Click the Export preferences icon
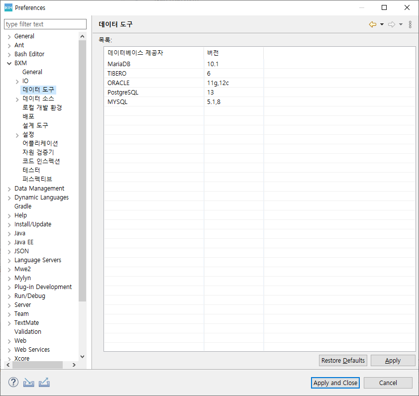 coord(44,383)
